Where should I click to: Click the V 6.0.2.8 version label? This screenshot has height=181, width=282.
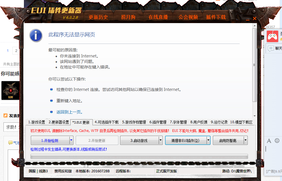click(70, 18)
